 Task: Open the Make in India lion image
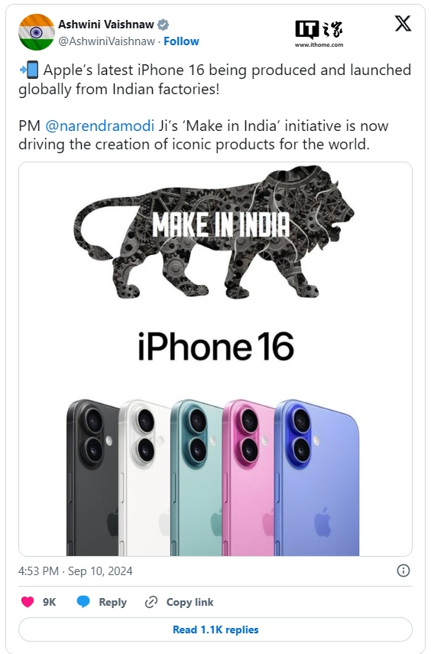pyautogui.click(x=213, y=232)
